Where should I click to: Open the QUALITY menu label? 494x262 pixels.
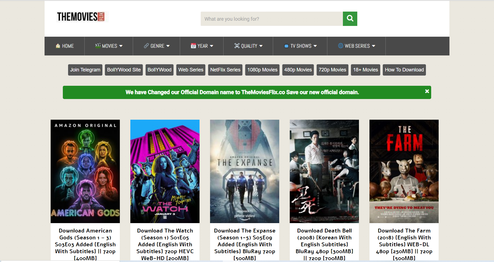(x=249, y=46)
